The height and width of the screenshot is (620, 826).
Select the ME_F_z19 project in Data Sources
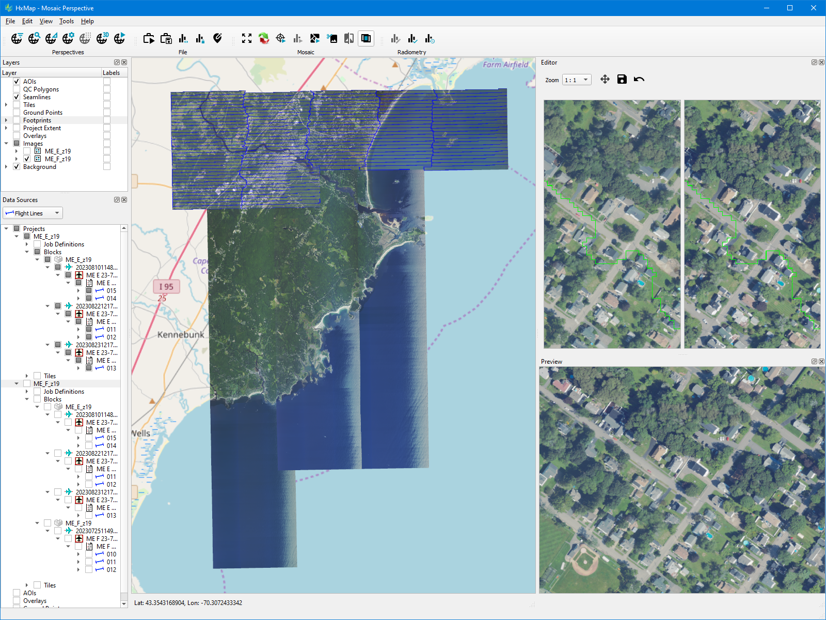pyautogui.click(x=46, y=384)
